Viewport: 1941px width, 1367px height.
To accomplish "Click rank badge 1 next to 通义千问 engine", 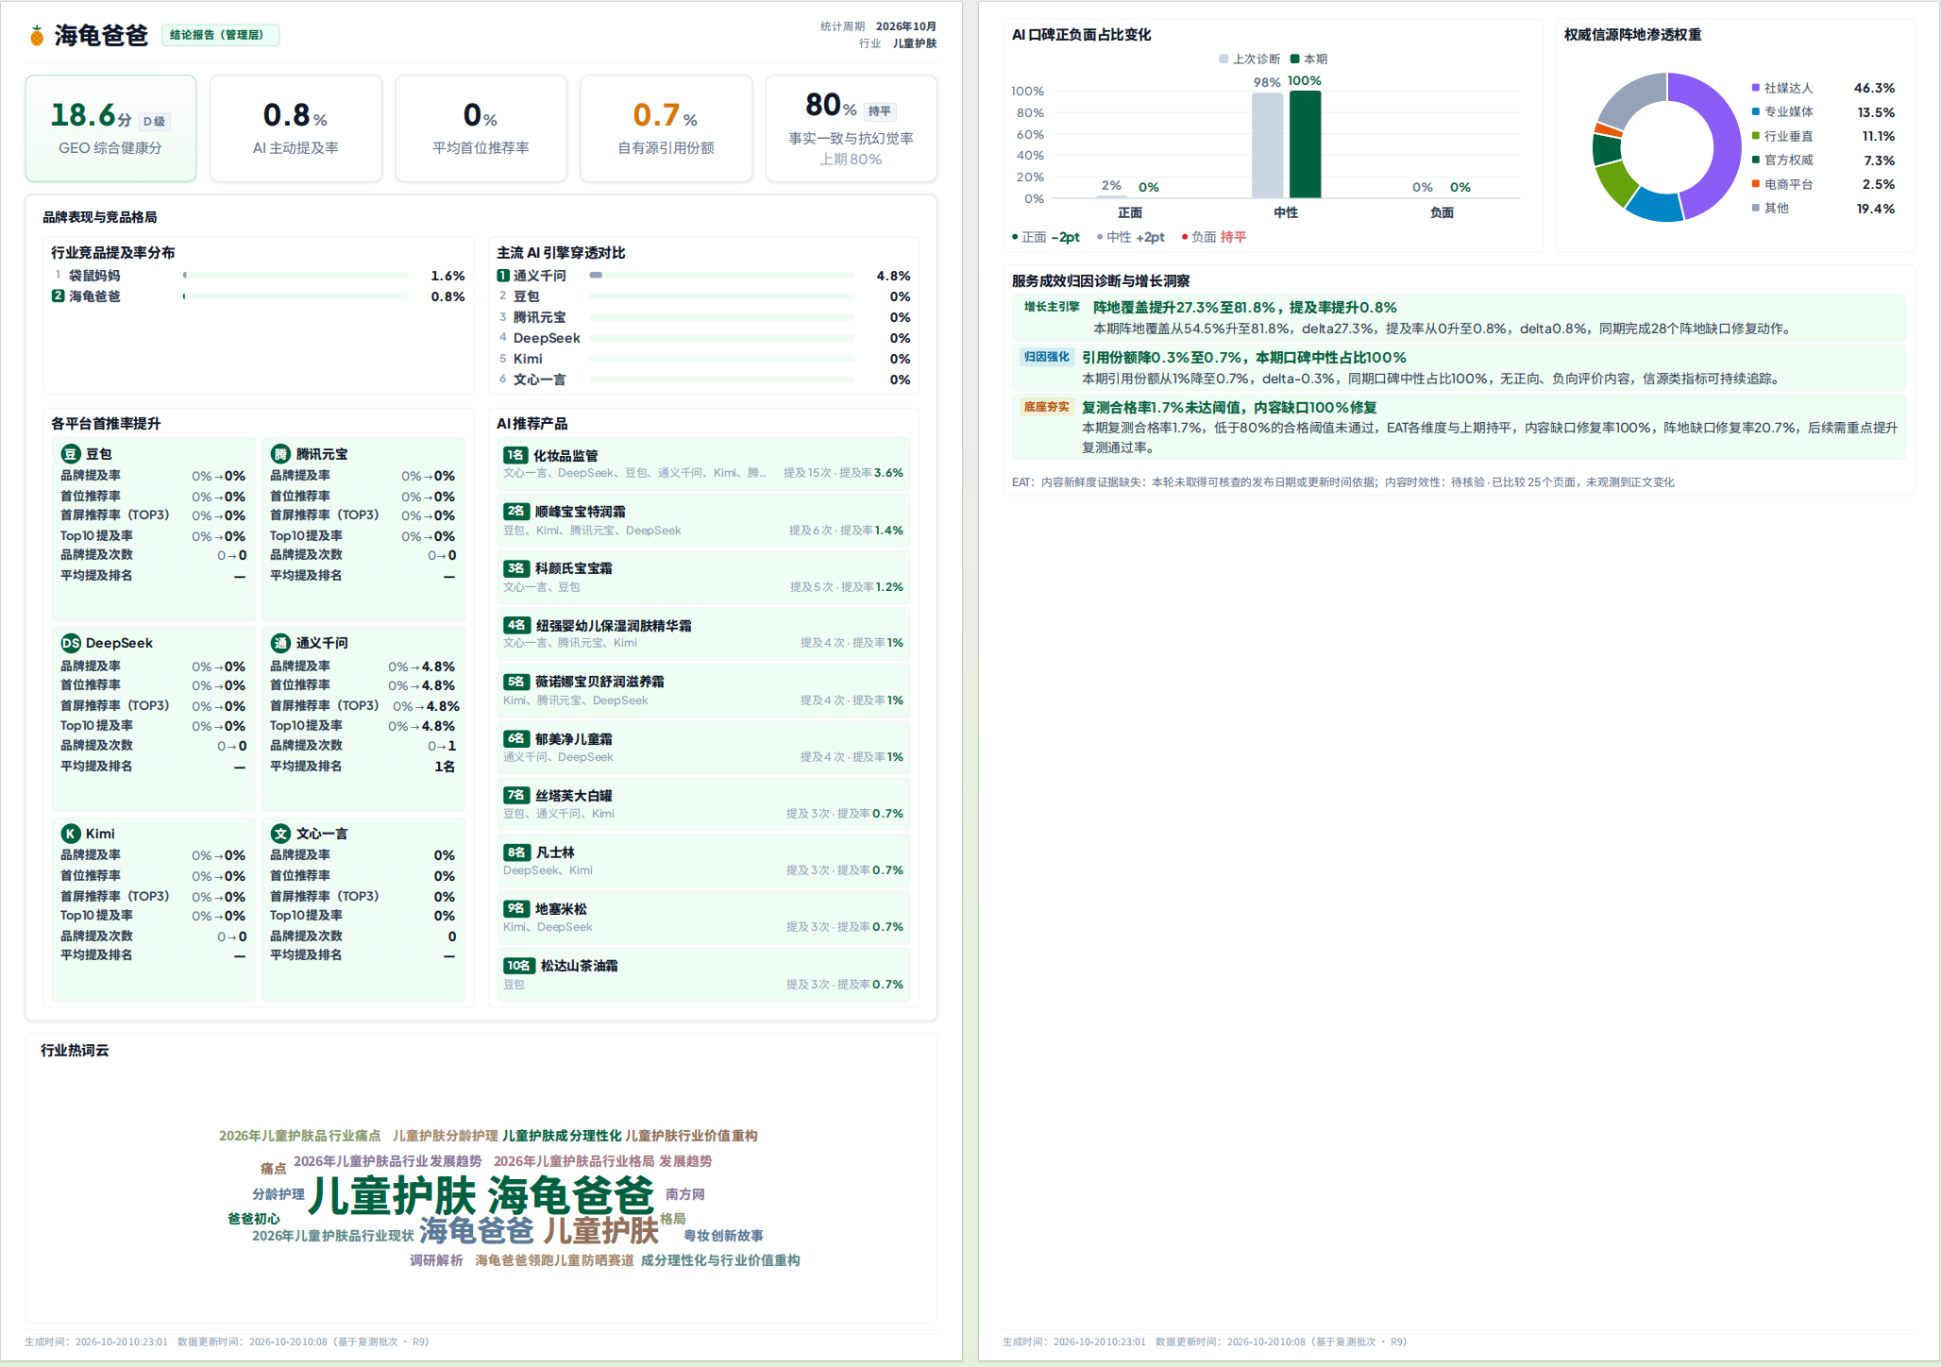I will coord(503,276).
